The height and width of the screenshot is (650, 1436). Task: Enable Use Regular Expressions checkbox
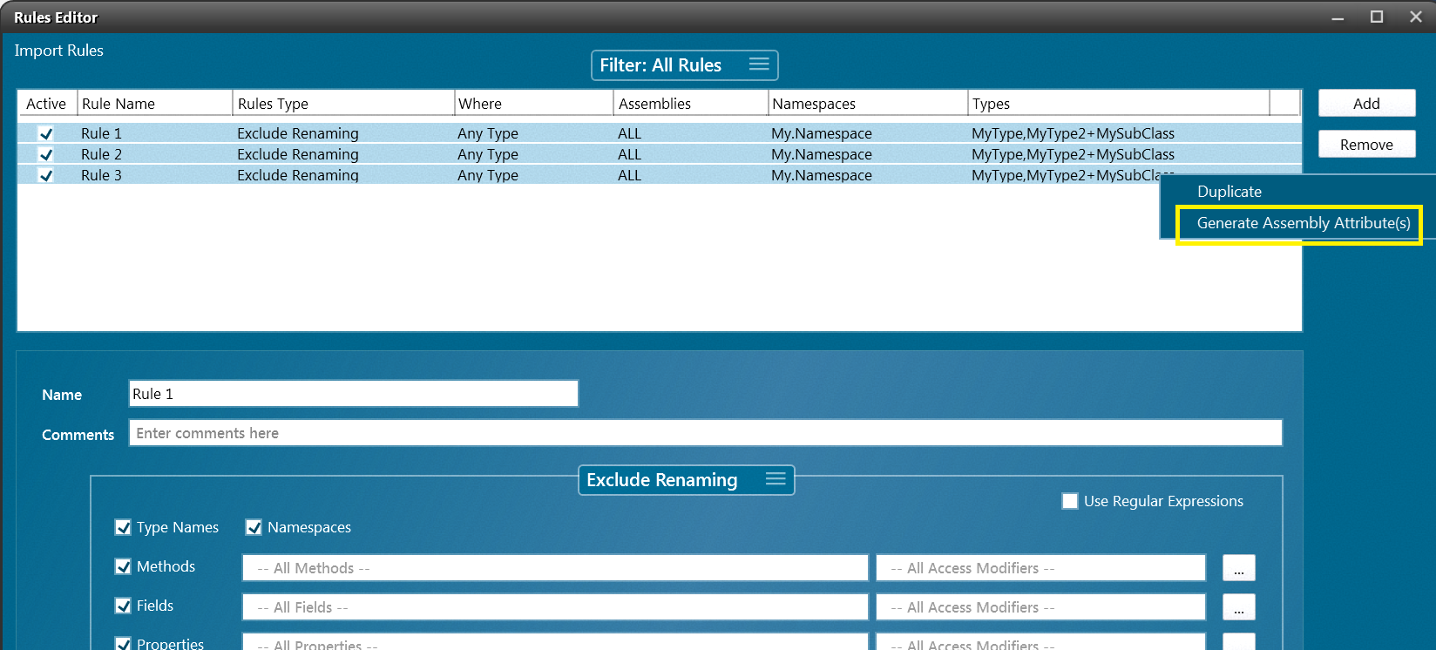(1070, 501)
